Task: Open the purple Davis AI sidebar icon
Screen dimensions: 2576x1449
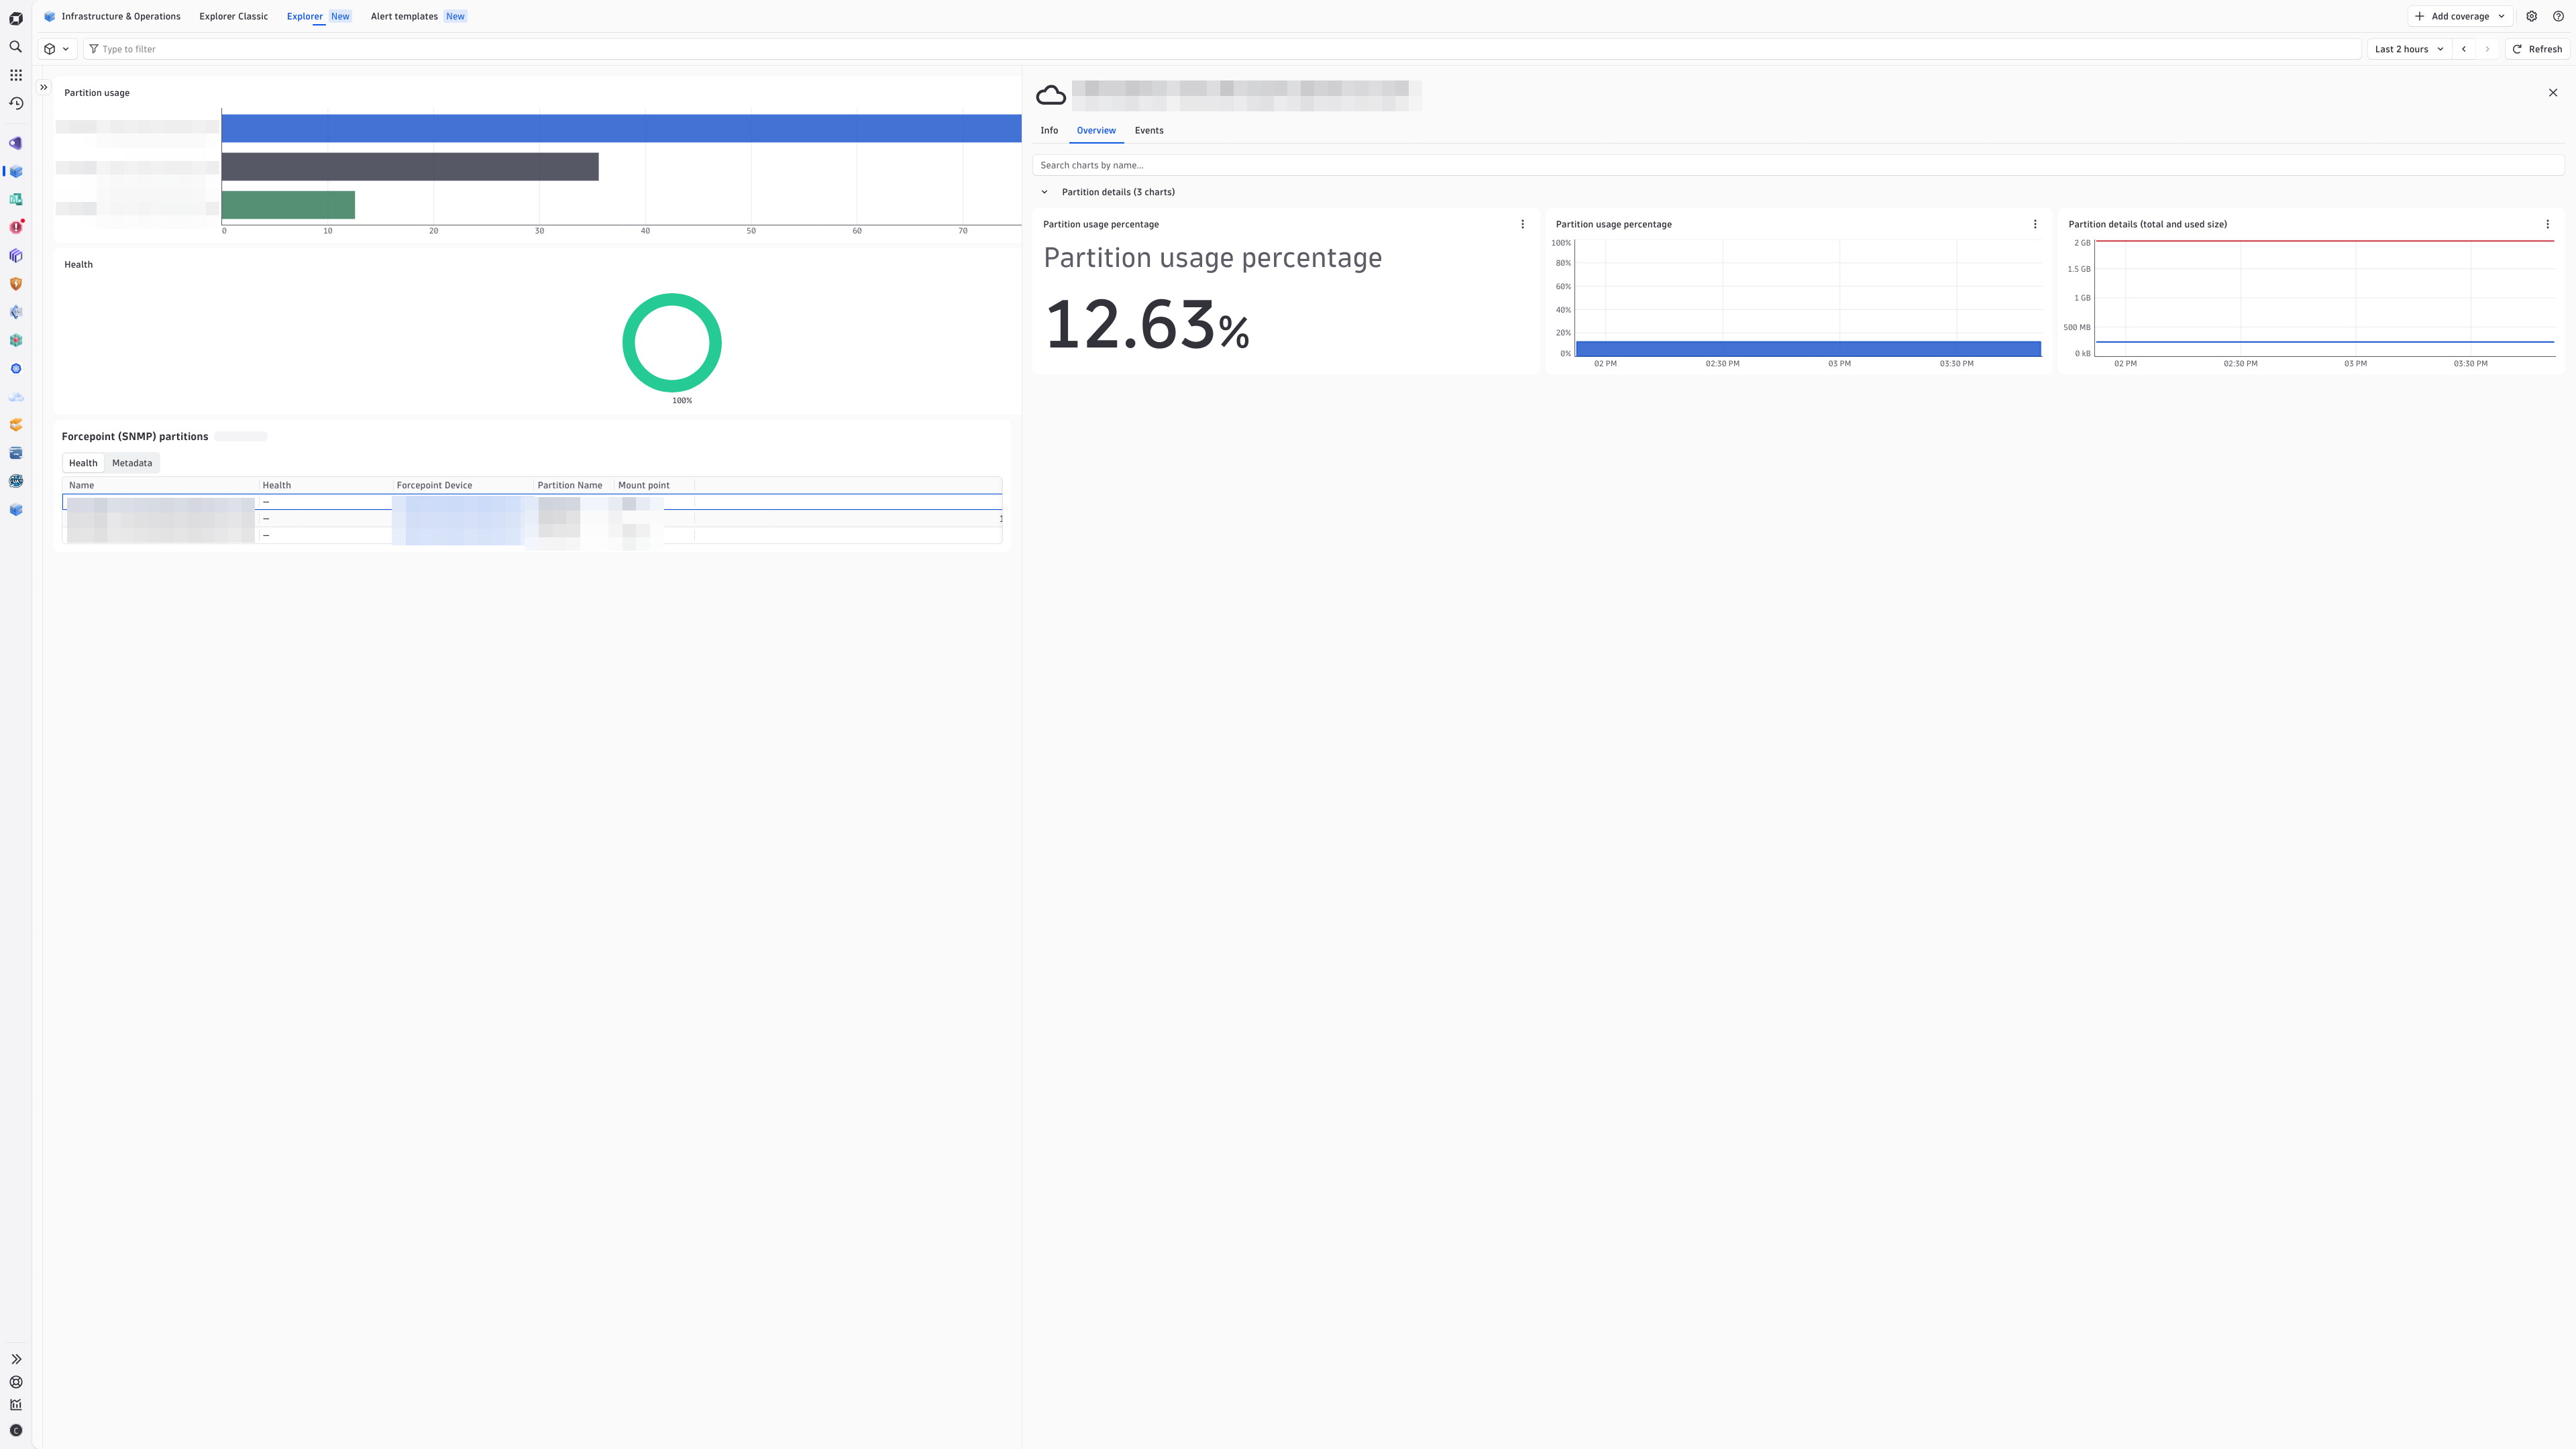Action: [16, 143]
